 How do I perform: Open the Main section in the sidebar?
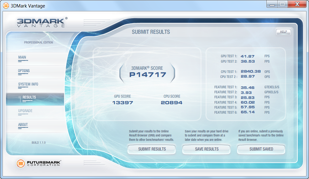35,59
